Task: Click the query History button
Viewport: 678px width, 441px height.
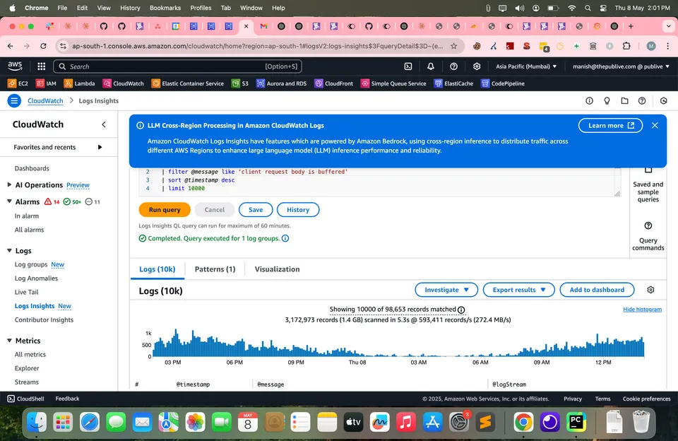Action: [x=298, y=210]
